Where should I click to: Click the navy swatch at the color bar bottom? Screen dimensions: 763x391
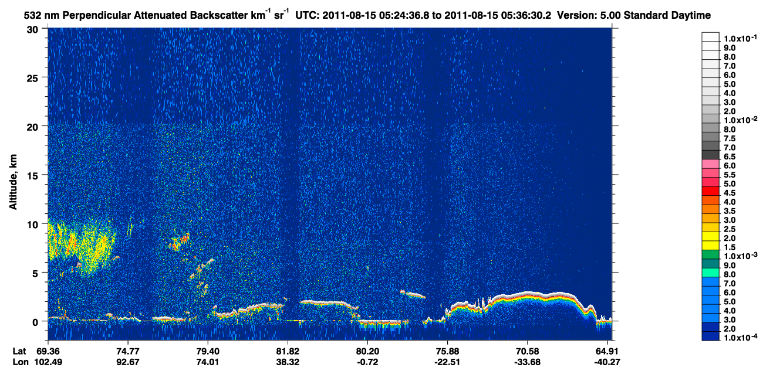710,336
